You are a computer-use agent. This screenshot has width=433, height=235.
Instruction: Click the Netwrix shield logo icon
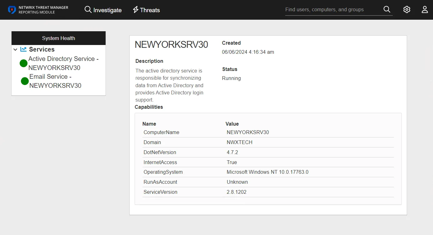click(x=12, y=10)
